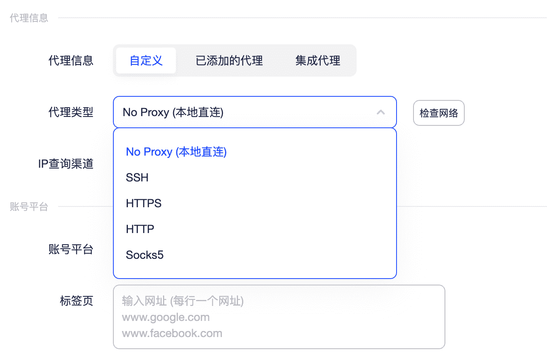This screenshot has width=547, height=358.
Task: Focus the 标签页 URL input box
Action: [279, 317]
